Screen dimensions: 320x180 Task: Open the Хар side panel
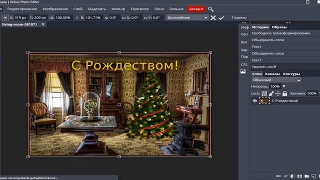[x=244, y=50]
